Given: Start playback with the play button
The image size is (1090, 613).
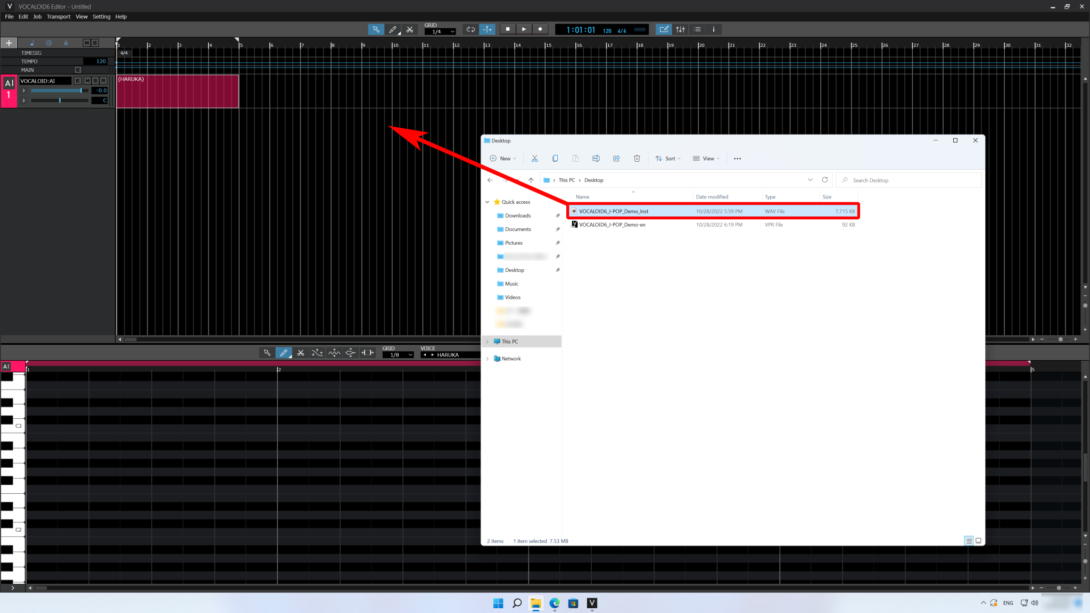Looking at the screenshot, I should pos(524,29).
